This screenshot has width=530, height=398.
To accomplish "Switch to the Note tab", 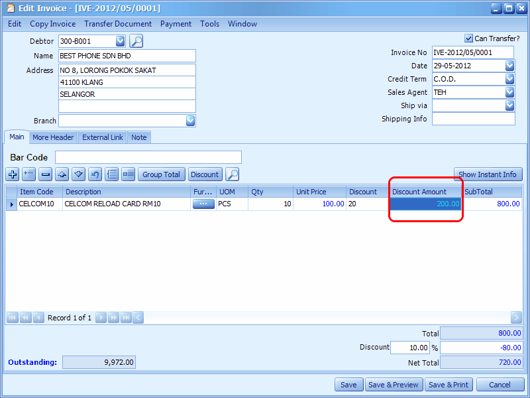I will (139, 137).
